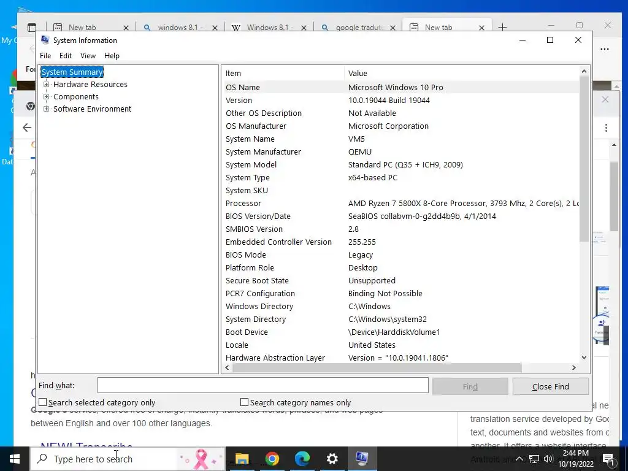The height and width of the screenshot is (471, 628).
Task: Expand the Software Environment tree node
Action: (x=47, y=109)
